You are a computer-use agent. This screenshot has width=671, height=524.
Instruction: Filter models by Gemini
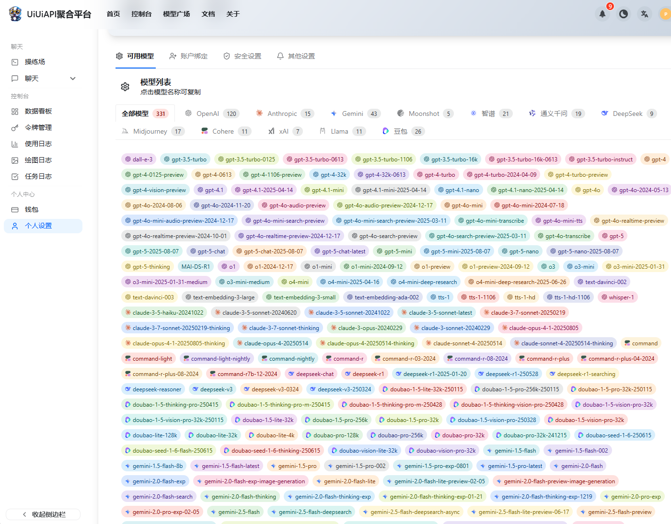click(x=356, y=114)
